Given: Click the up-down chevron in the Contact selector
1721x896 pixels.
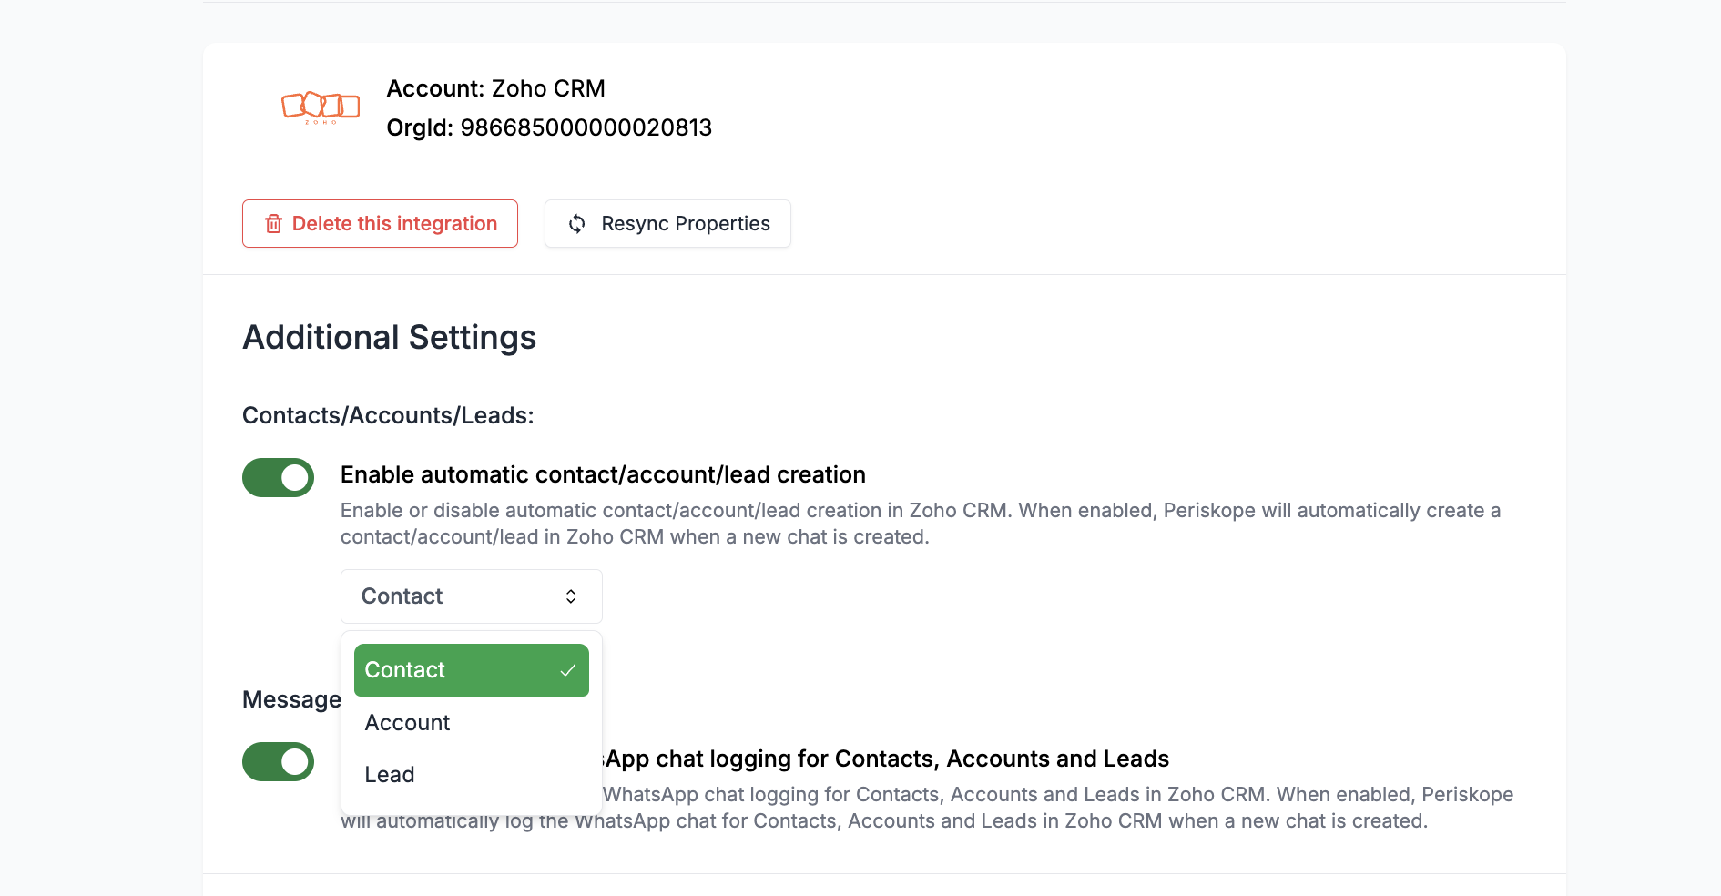Looking at the screenshot, I should [571, 596].
